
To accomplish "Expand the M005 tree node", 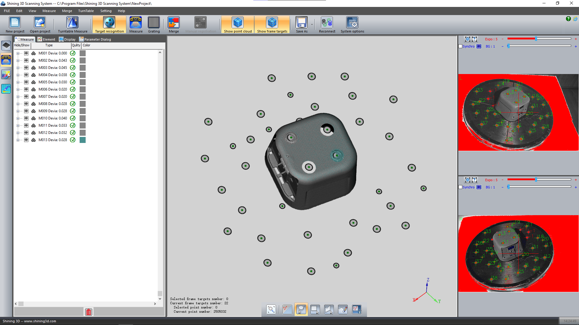I will pos(18,82).
